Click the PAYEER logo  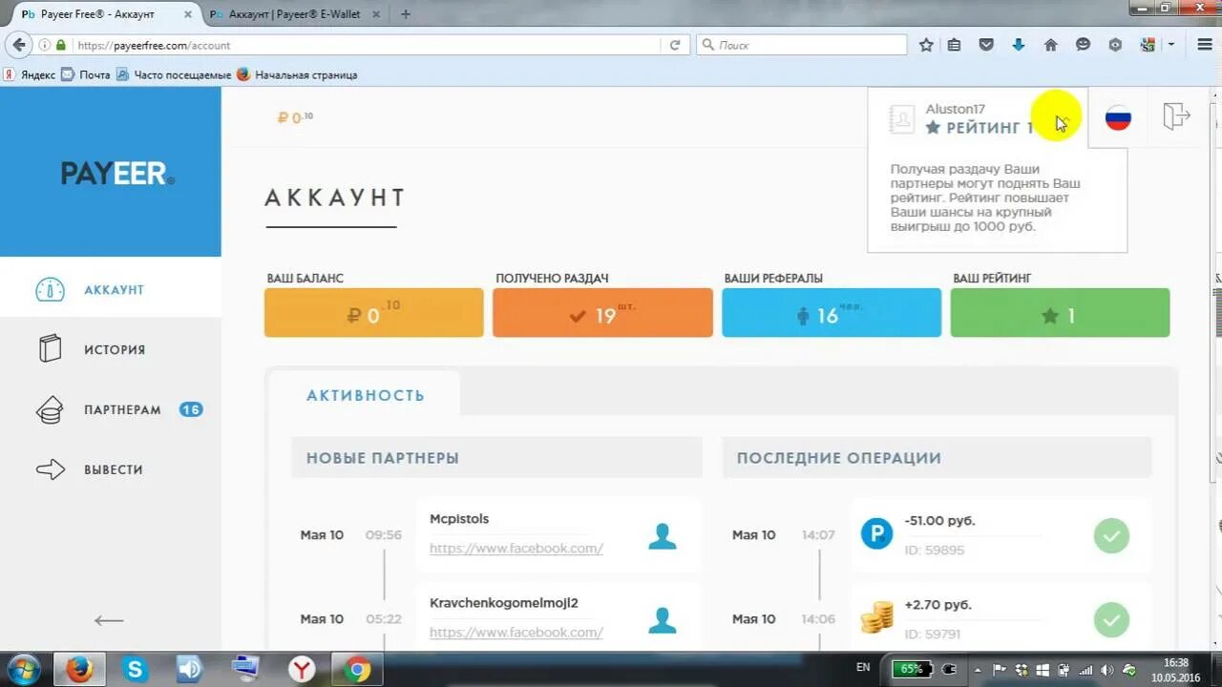click(x=117, y=173)
